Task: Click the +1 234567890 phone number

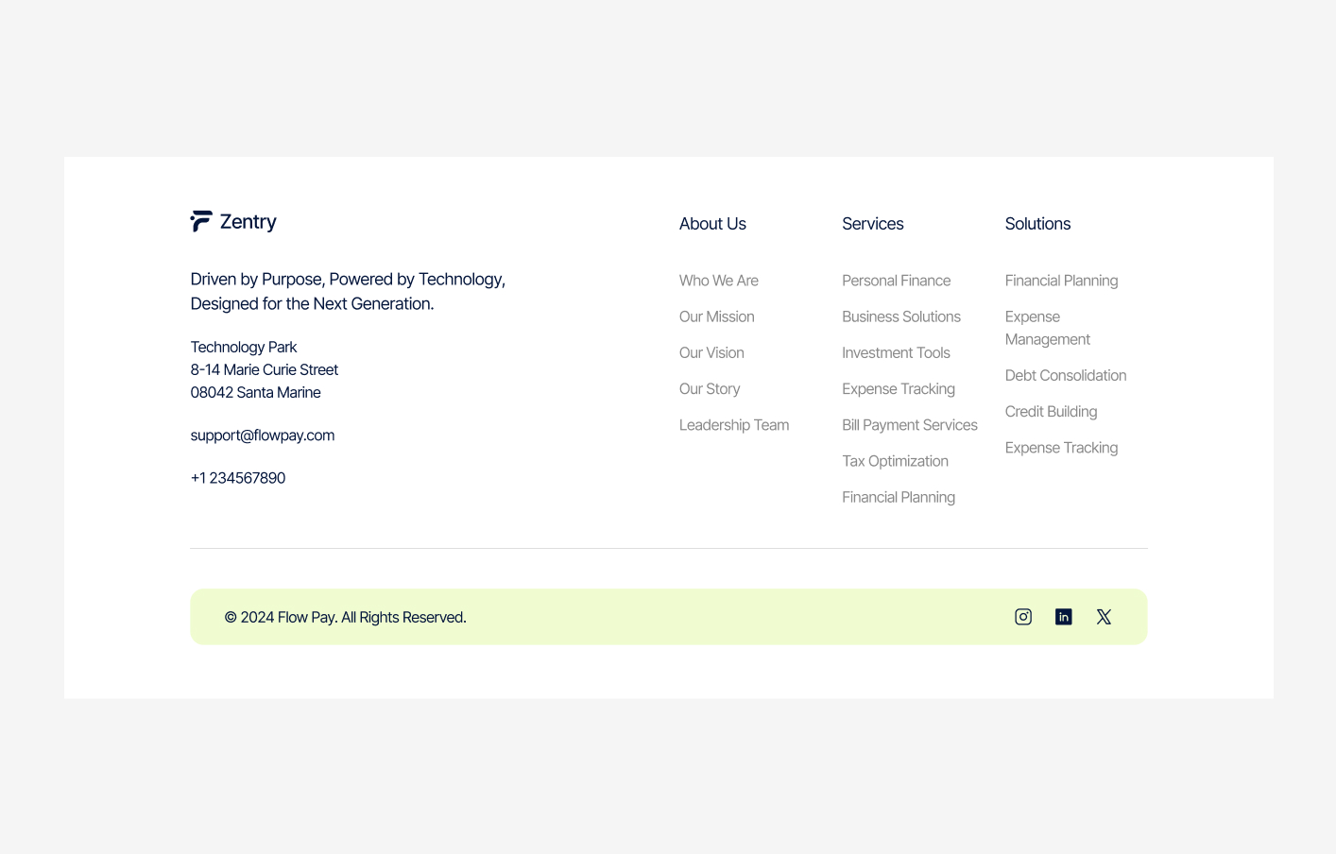Action: point(238,478)
